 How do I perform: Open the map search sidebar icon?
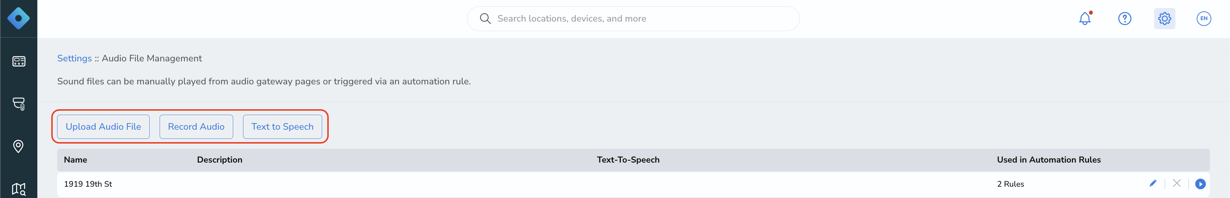[19, 189]
